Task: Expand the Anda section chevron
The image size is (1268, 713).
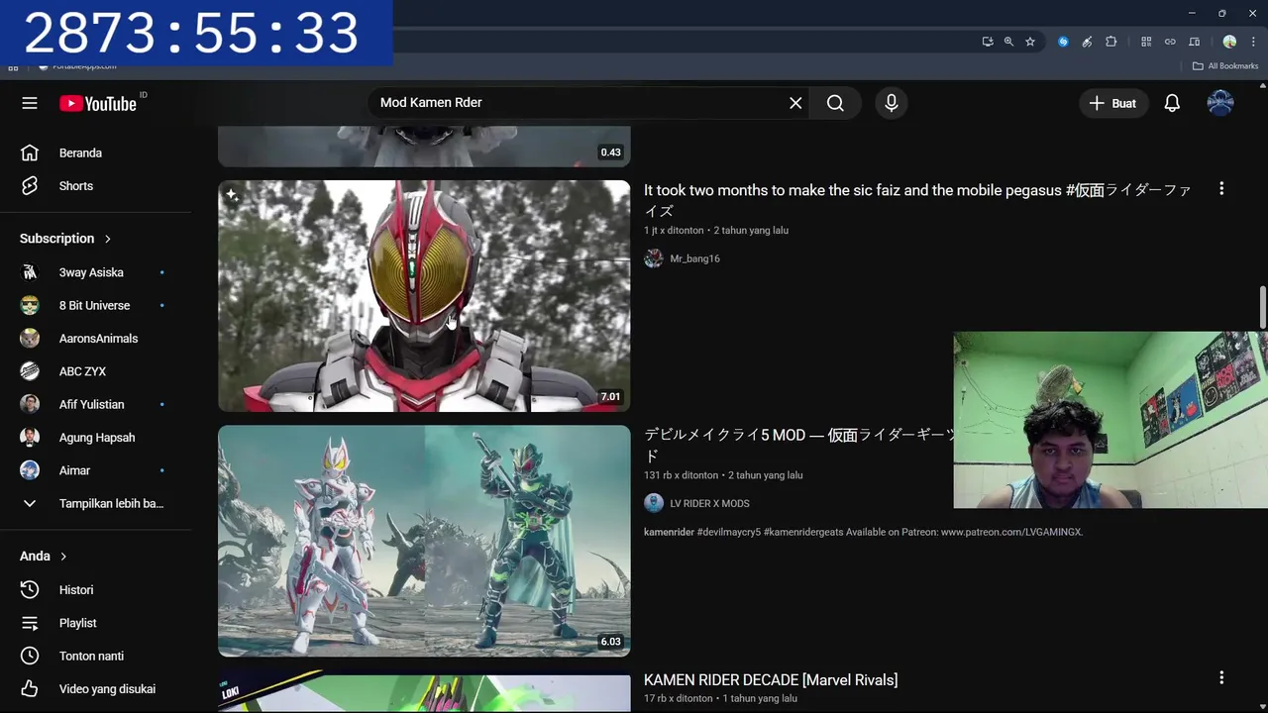Action: [x=63, y=557]
